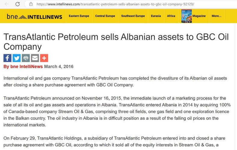This screenshot has height=150, width=237.
Task: Share article via Twitter icon
Action: [x=17, y=58]
